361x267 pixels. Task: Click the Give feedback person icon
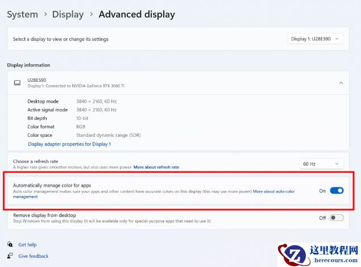tap(10, 256)
